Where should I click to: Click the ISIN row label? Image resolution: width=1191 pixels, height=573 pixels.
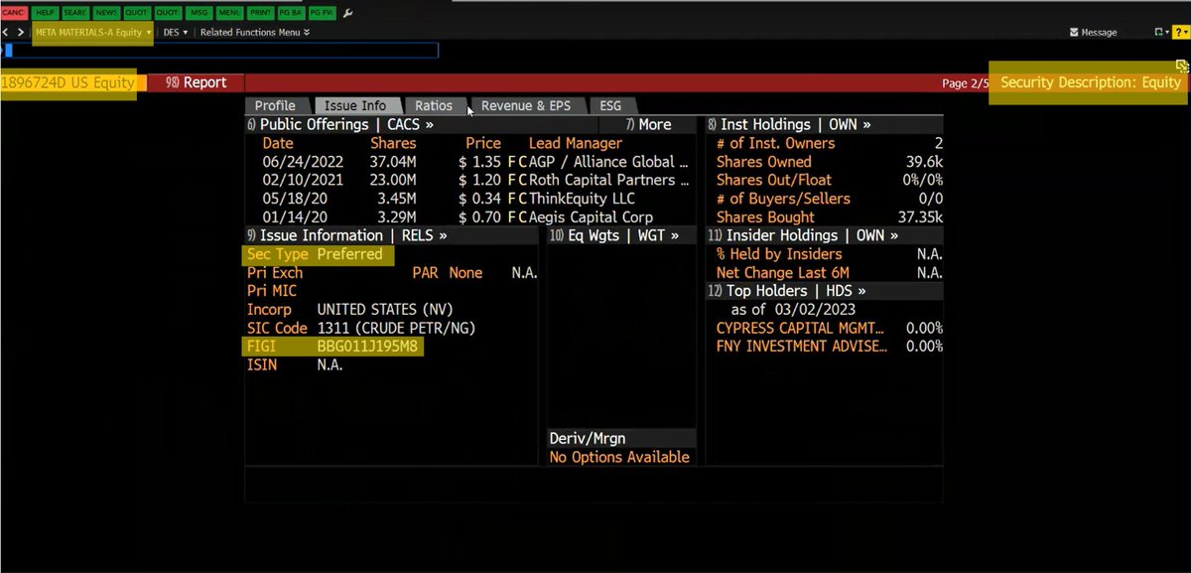(x=262, y=365)
